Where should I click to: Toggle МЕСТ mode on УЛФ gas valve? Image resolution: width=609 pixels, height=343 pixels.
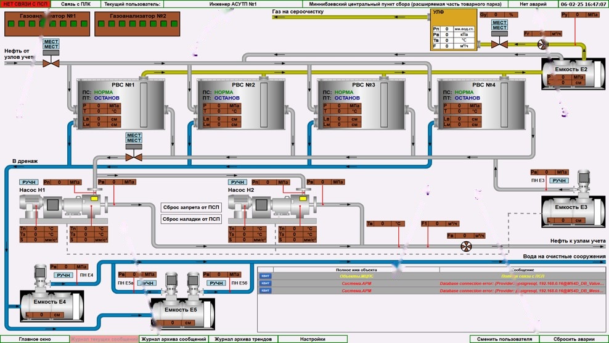tap(499, 25)
